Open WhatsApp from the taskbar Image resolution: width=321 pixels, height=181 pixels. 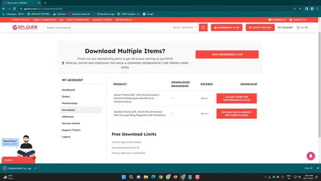168,177
